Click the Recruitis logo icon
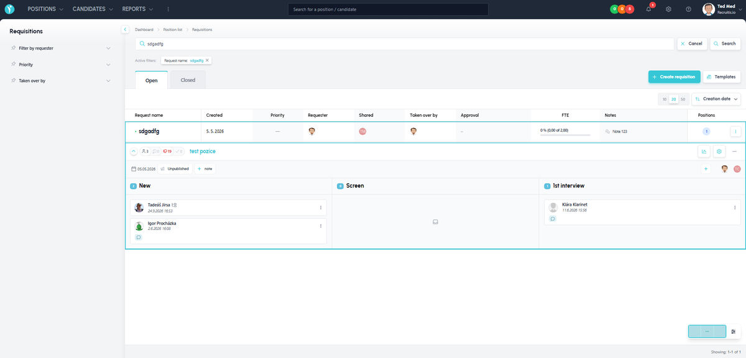The image size is (746, 358). pyautogui.click(x=10, y=9)
